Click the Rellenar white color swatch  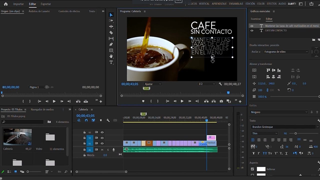tap(261, 169)
